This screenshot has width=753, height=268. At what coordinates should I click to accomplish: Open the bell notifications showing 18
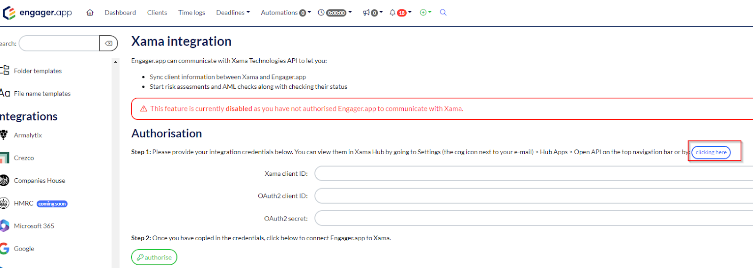coord(400,13)
